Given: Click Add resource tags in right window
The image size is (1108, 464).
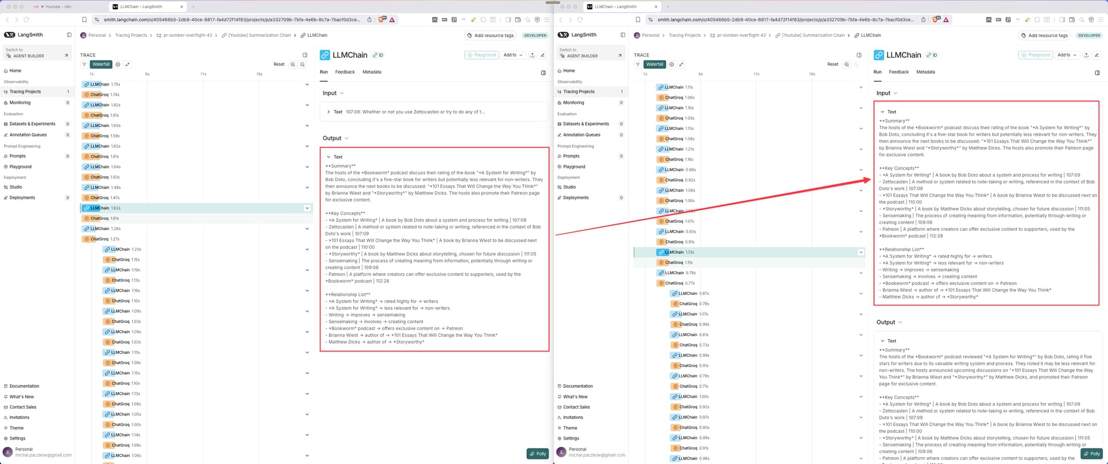Looking at the screenshot, I should click(1045, 35).
